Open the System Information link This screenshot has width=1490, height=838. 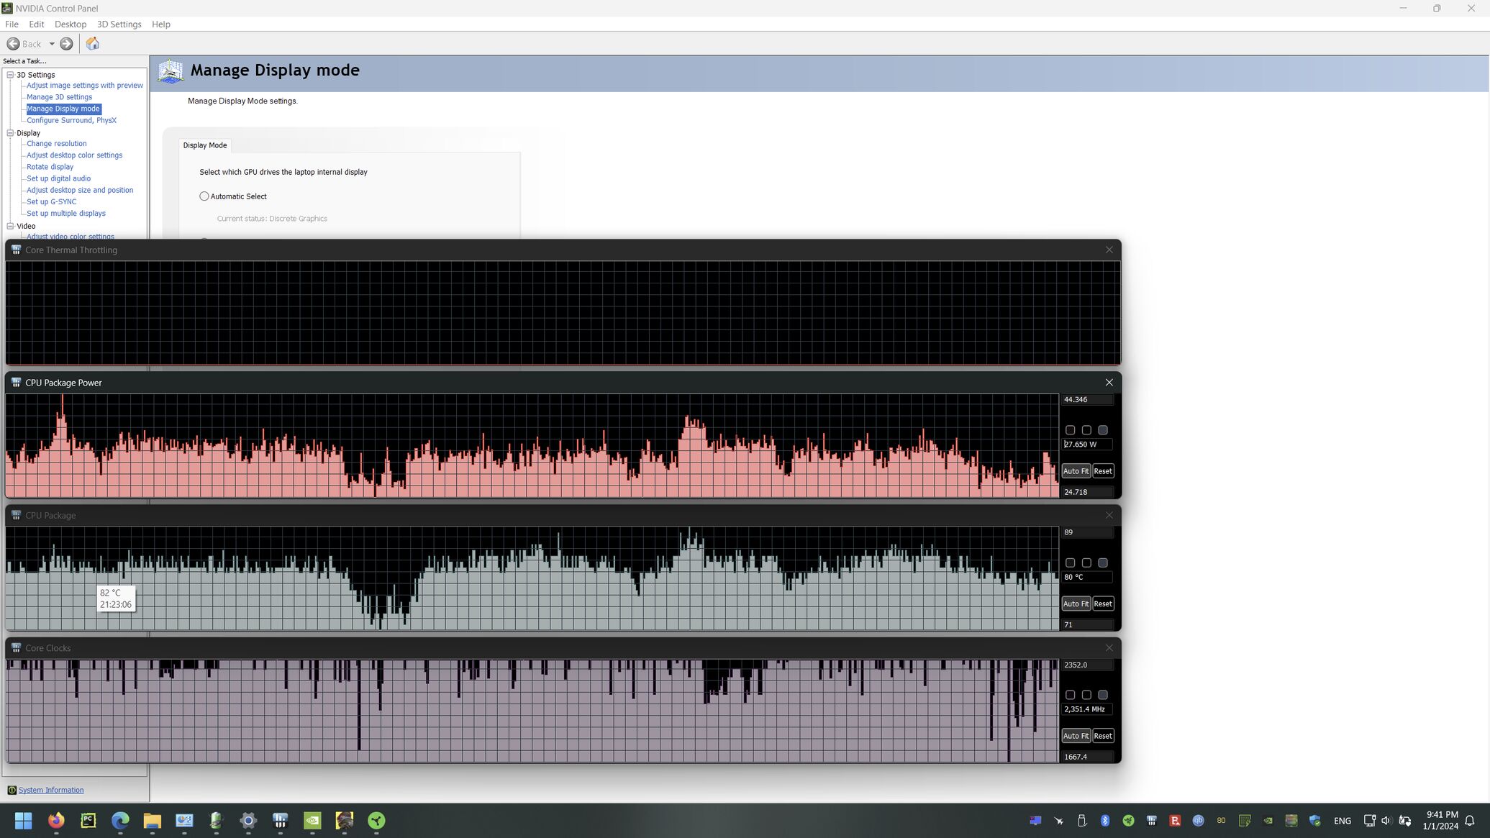point(51,790)
